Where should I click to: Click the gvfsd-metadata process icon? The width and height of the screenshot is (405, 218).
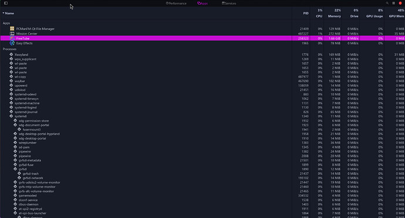[x=15, y=160]
